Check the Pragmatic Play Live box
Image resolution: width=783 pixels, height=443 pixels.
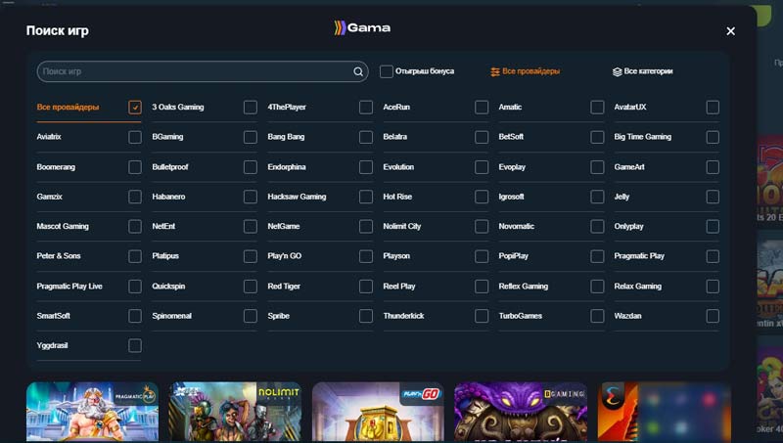(x=135, y=287)
